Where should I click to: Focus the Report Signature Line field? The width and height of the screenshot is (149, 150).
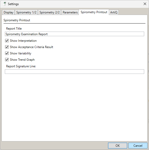tap(74, 72)
